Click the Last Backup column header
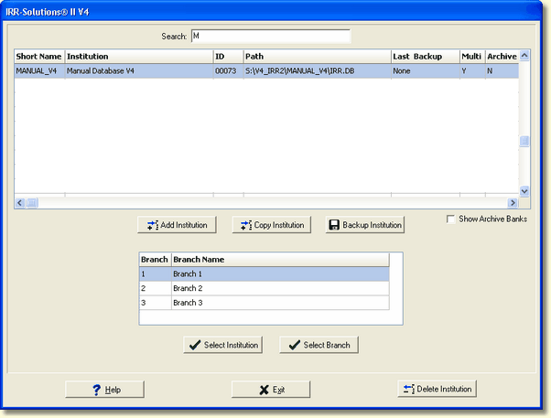551x418 pixels. click(x=424, y=57)
